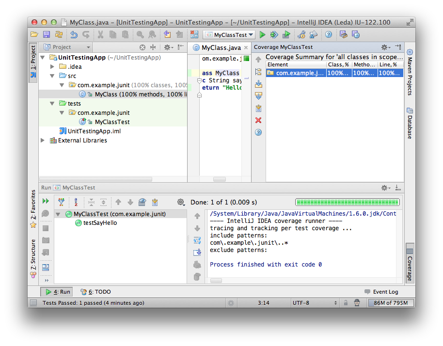Open Project panel gear settings menu
Viewport: 443px width, 346px height.
[x=168, y=47]
